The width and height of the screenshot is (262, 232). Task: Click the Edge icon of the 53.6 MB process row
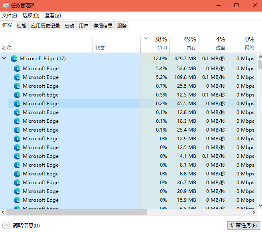tap(17, 69)
